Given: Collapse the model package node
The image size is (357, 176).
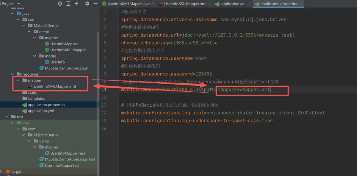Looking at the screenshot, I should coord(35,56).
